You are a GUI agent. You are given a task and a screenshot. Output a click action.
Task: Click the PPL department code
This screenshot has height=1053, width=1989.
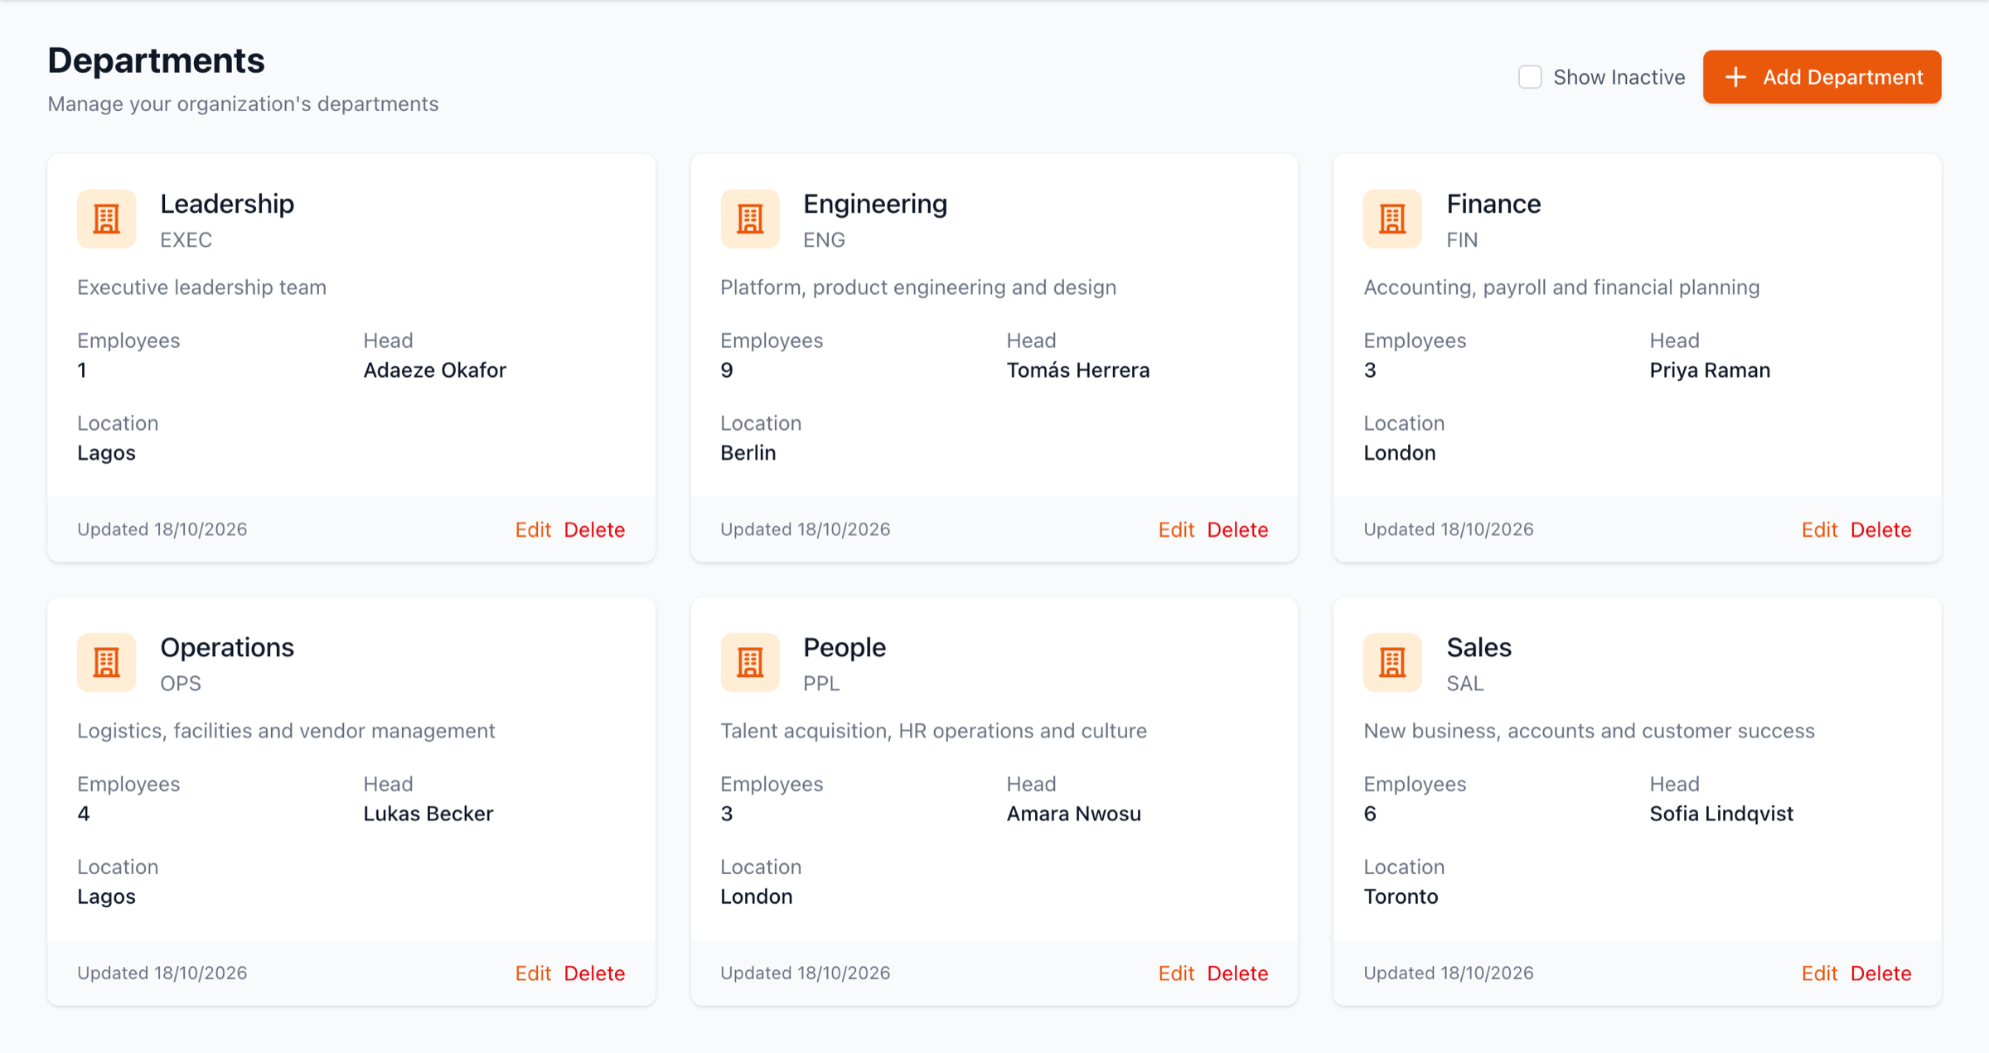point(821,683)
